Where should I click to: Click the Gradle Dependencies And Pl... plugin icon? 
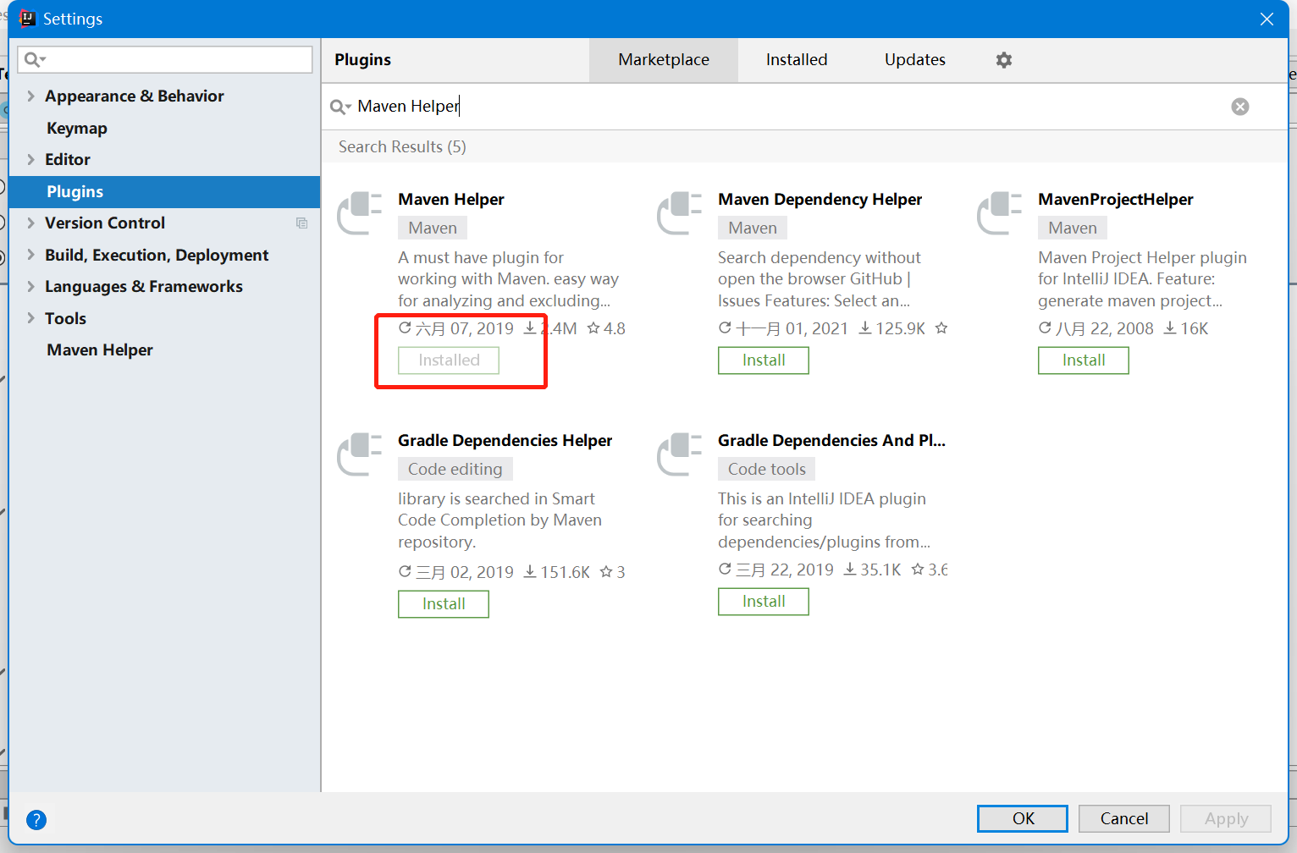(680, 454)
